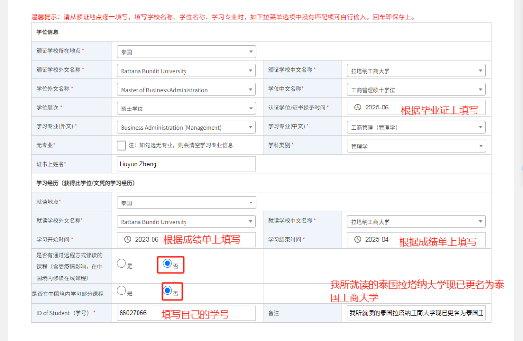523x341 pixels.
Task: Expand the 学习专业(中文) dropdown
Action: coord(416,127)
